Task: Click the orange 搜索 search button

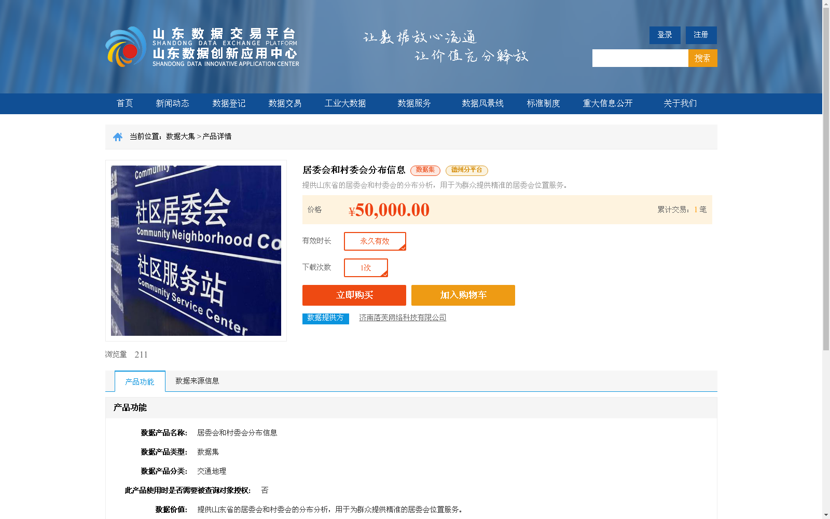Action: click(702, 58)
